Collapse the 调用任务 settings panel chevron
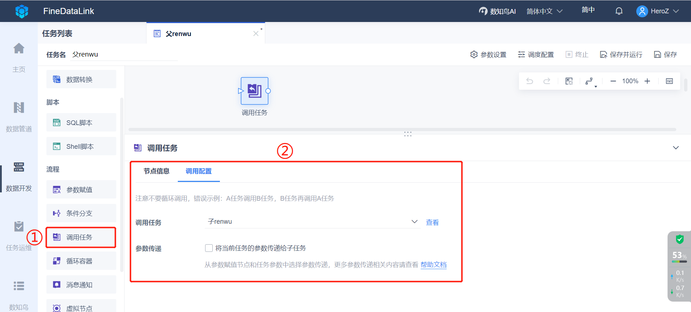The image size is (691, 312). (676, 148)
